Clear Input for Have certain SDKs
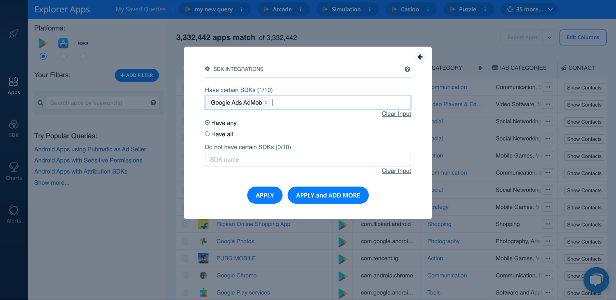616x300 pixels. pos(396,114)
